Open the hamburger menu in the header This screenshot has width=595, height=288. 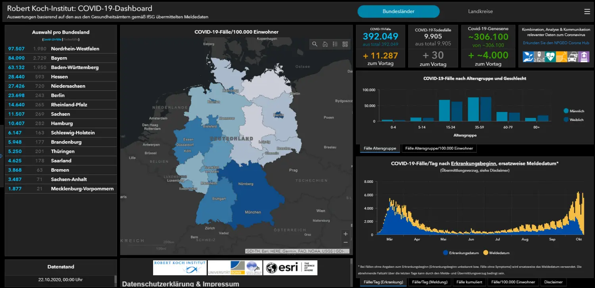tap(587, 12)
